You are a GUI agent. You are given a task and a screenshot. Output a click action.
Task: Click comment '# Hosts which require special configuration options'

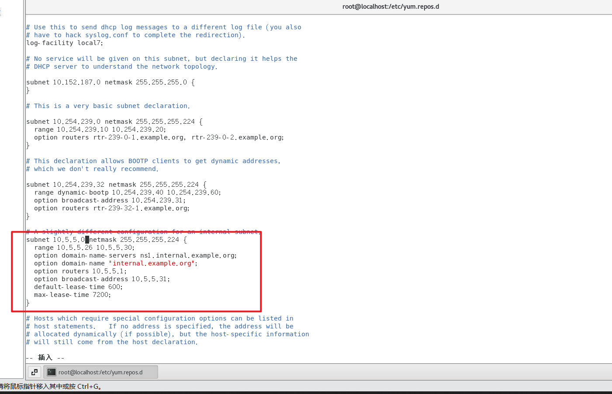pyautogui.click(x=160, y=318)
